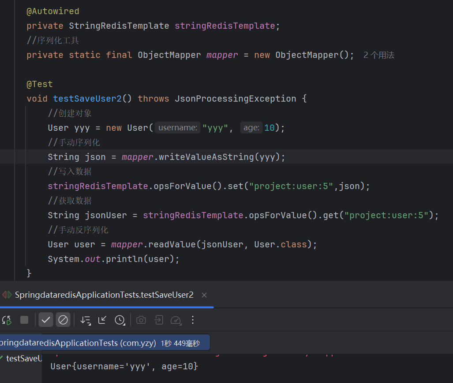The height and width of the screenshot is (383, 453).
Task: Click the //创建对象 comment
Action: [70, 113]
